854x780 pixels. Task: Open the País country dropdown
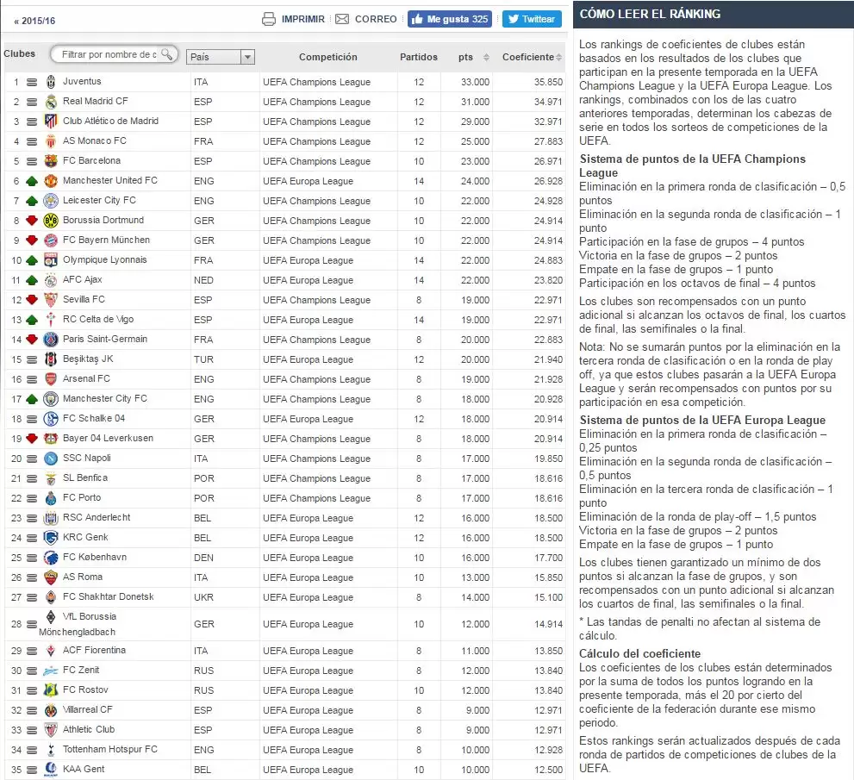(221, 57)
